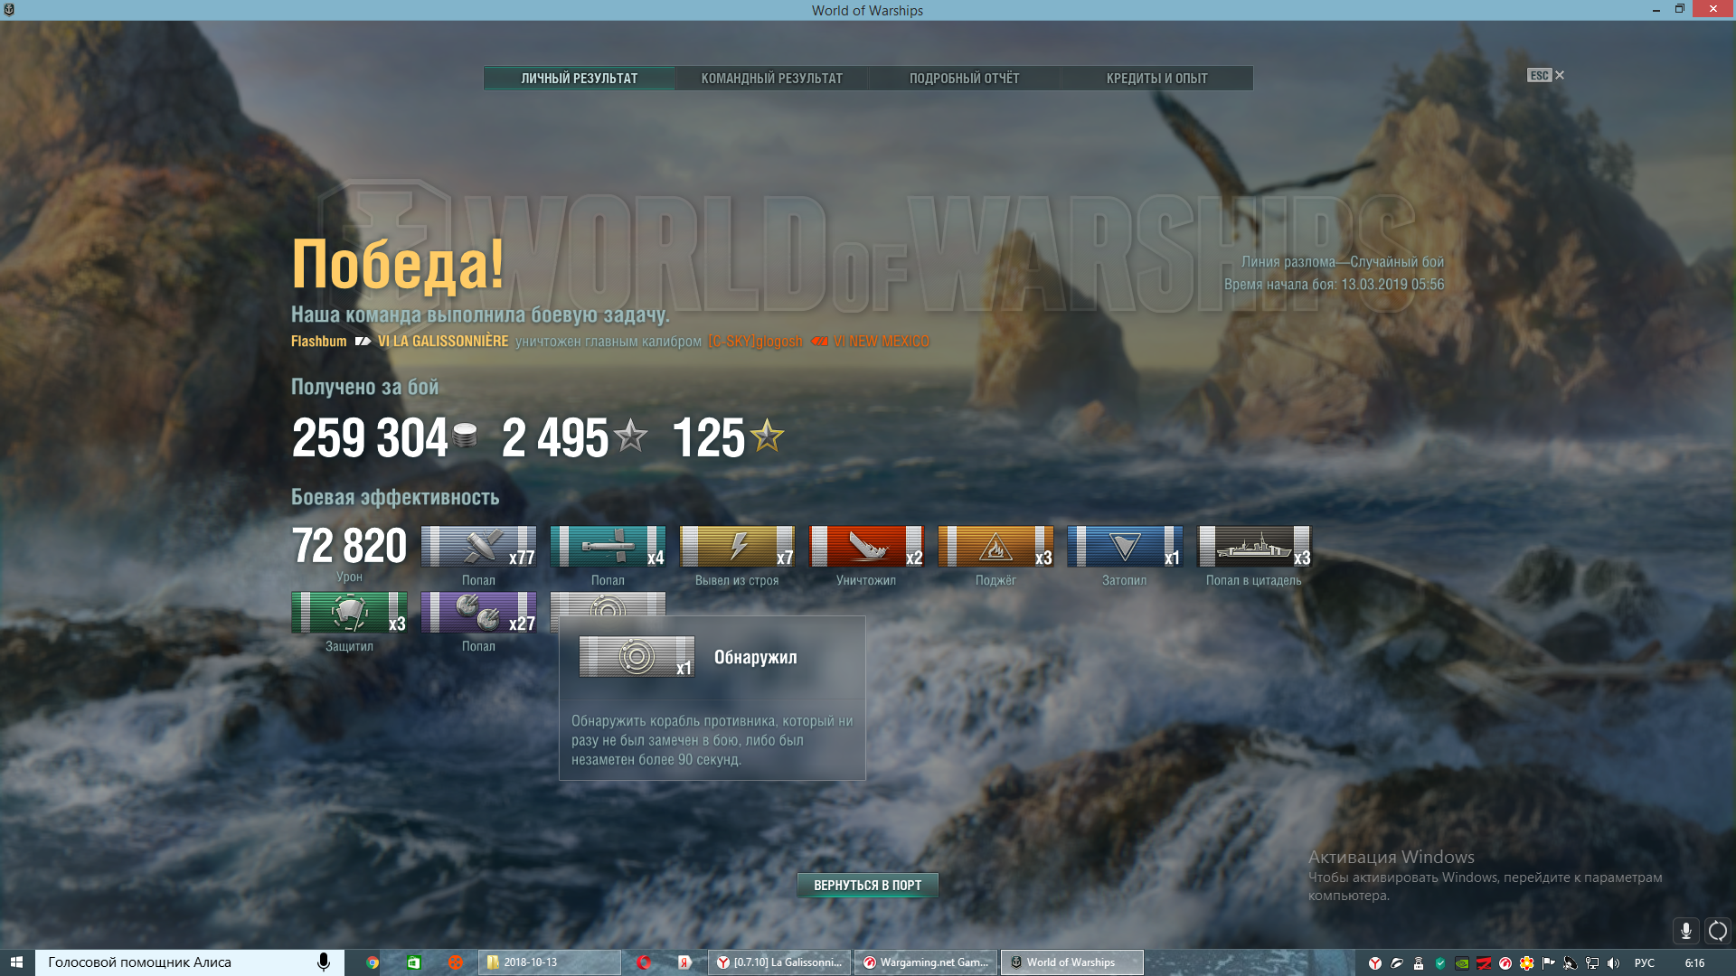Click the grey Обнаружил spotted ribbon
The width and height of the screenshot is (1736, 976).
pos(608,605)
